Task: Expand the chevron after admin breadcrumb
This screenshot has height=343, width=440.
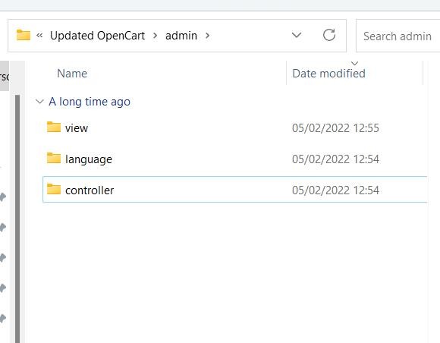Action: click(x=207, y=36)
